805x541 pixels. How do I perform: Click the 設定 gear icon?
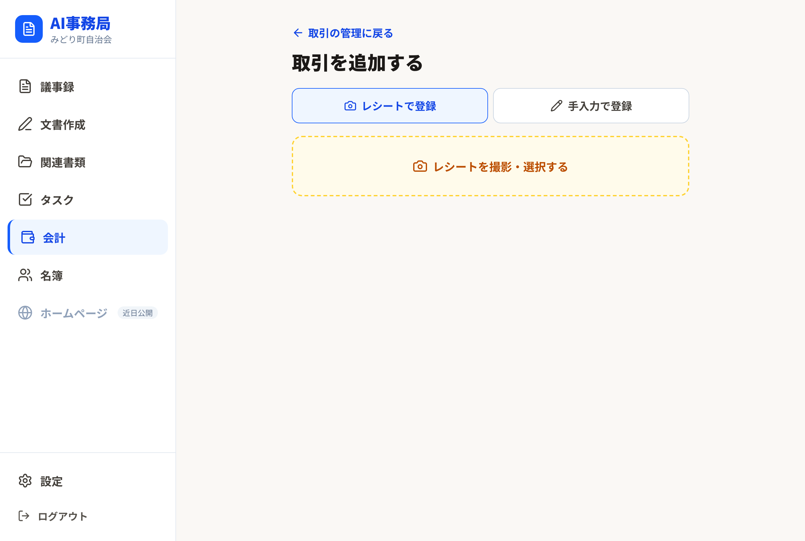[25, 481]
